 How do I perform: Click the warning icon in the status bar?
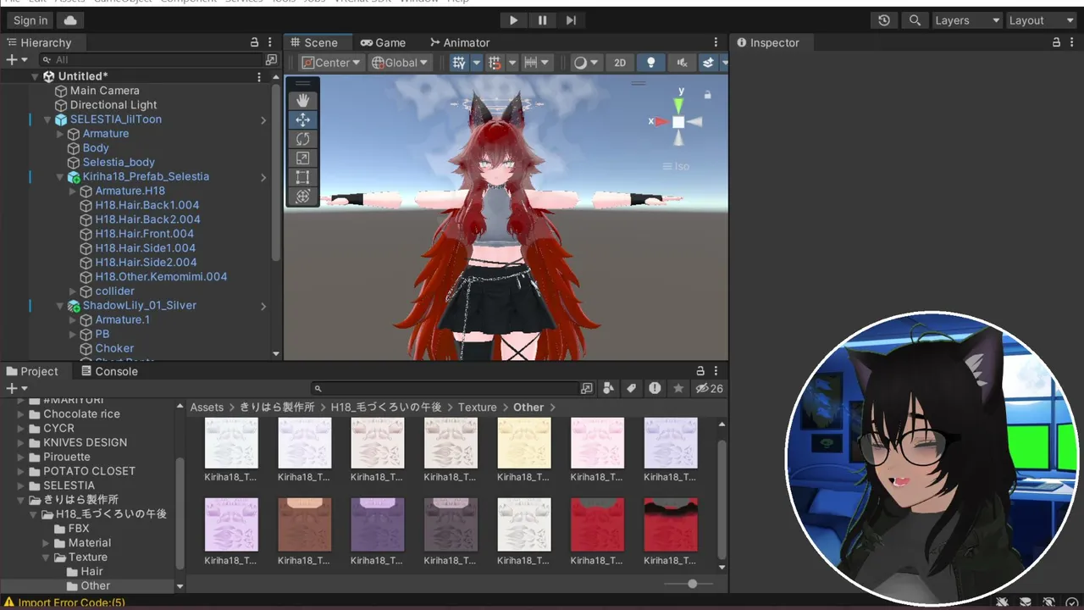coord(9,602)
